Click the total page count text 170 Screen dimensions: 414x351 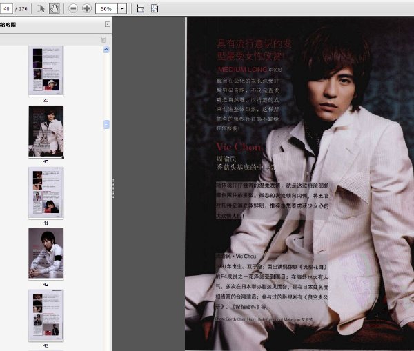[x=23, y=9]
